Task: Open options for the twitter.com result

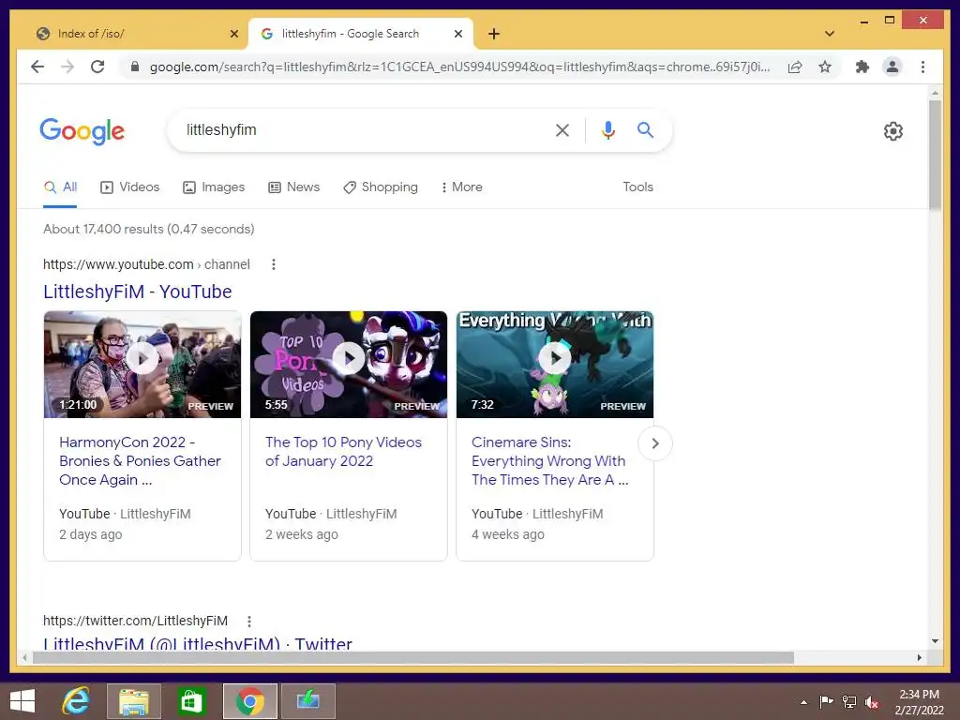Action: point(249,622)
